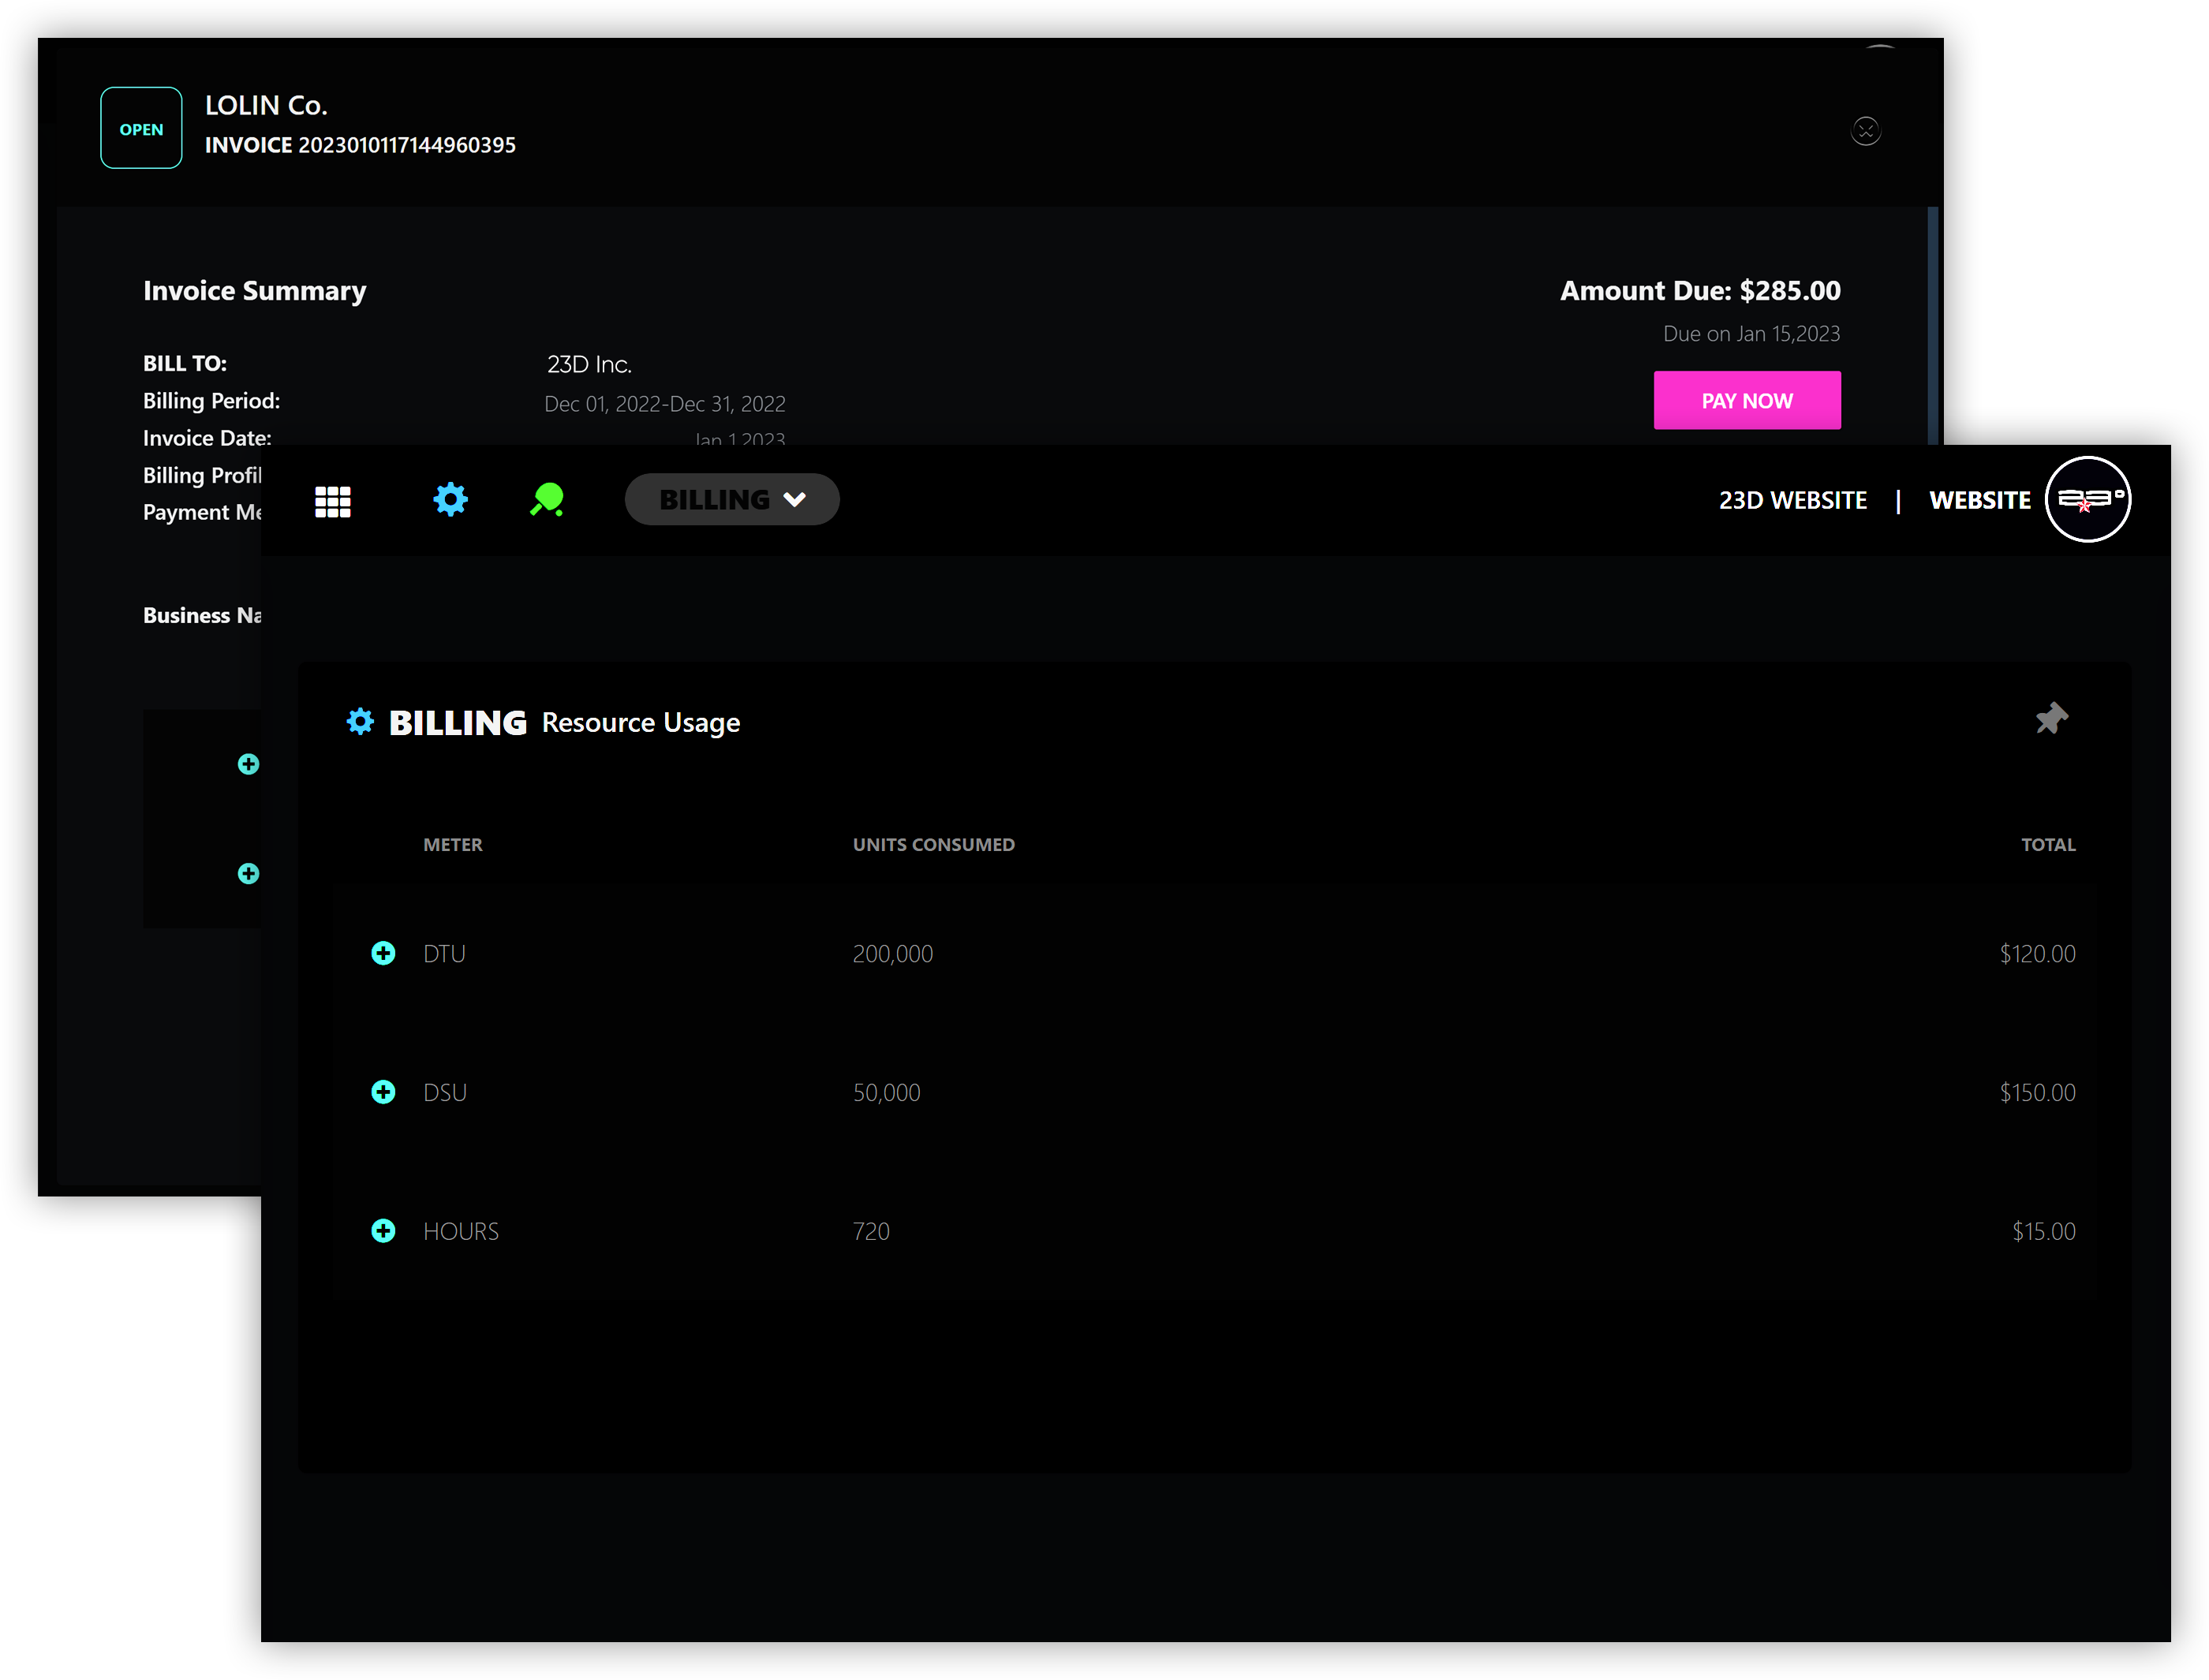Close the invoice dialog with X icon
The height and width of the screenshot is (1680, 2209).
(1865, 131)
